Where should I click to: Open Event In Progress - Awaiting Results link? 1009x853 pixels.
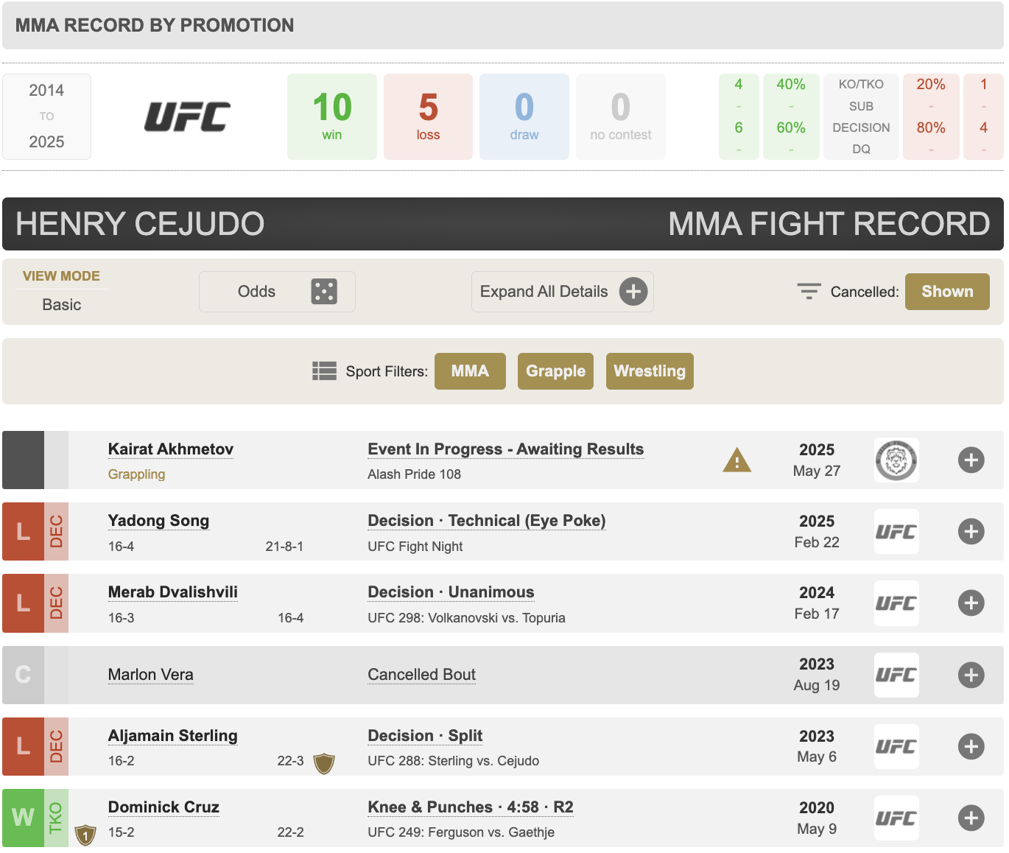(506, 449)
